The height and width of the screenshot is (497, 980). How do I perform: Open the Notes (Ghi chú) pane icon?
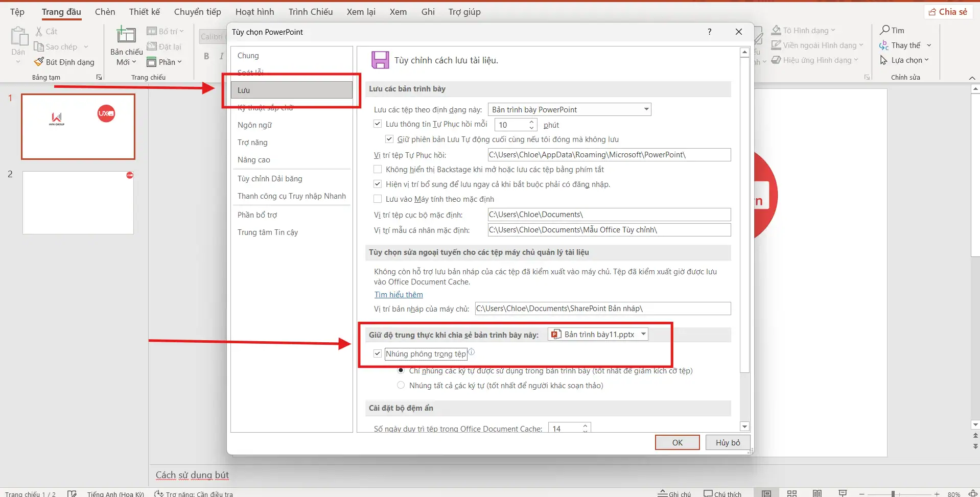pyautogui.click(x=663, y=493)
